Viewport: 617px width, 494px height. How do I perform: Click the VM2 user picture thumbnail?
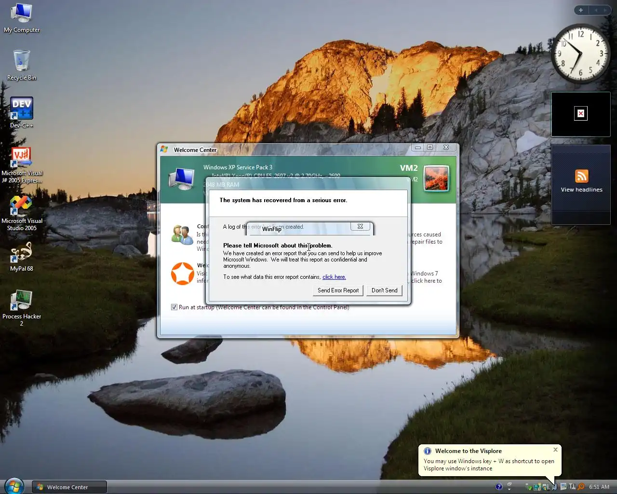[437, 178]
